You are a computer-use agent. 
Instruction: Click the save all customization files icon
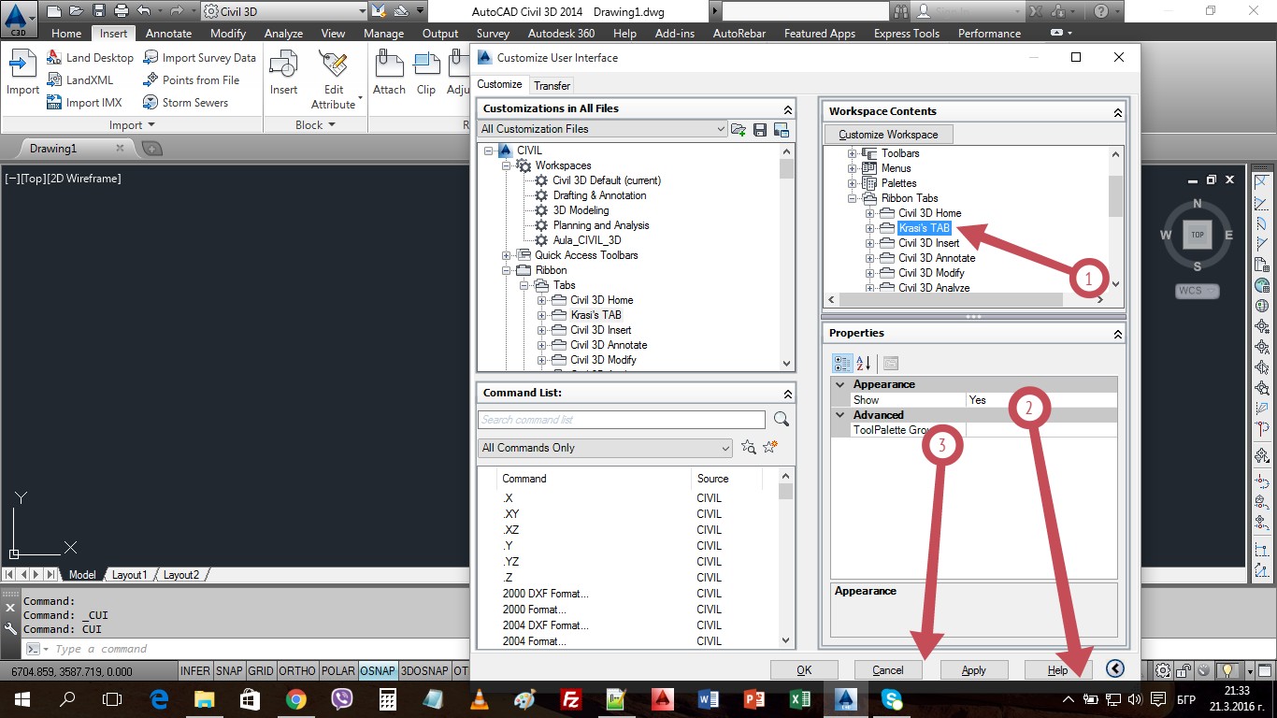point(760,129)
